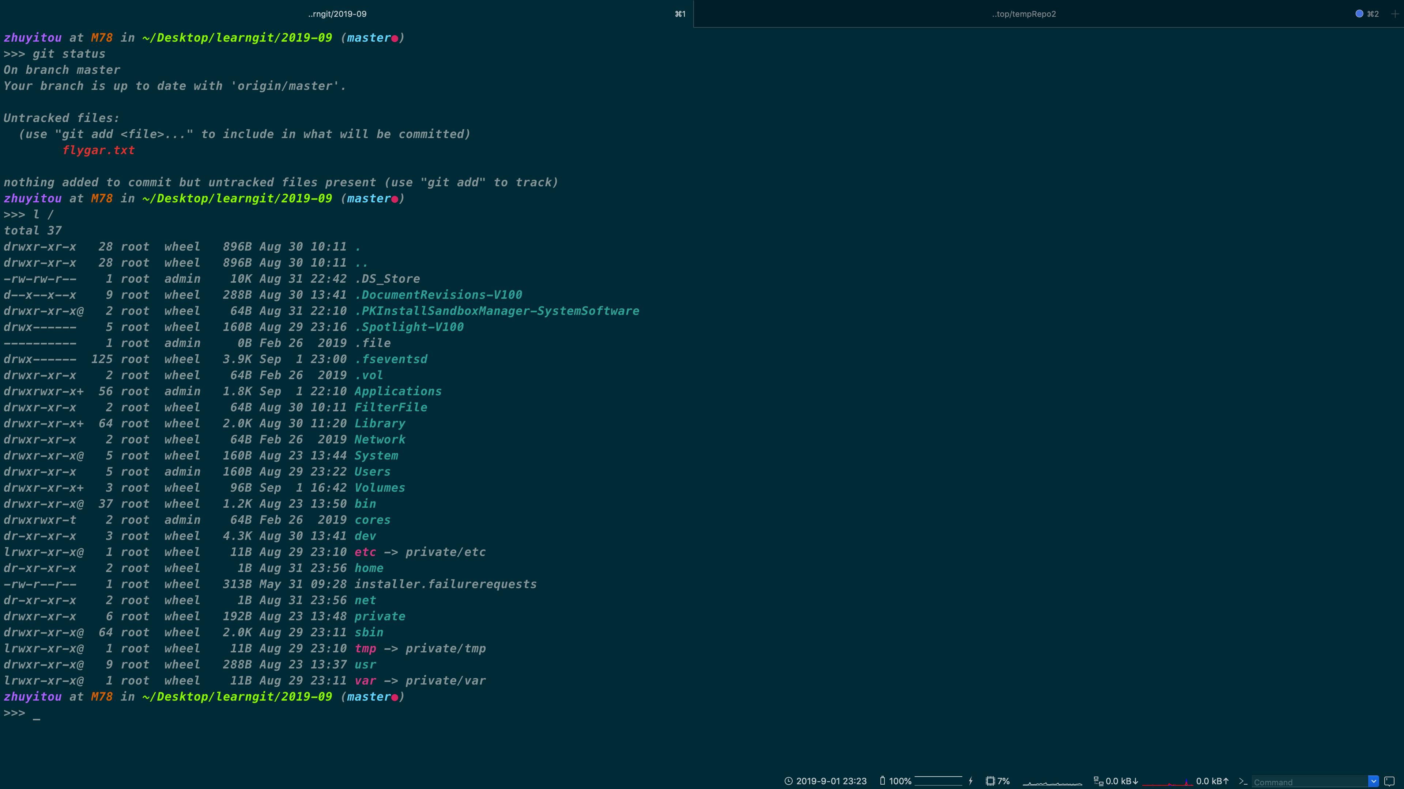The width and height of the screenshot is (1404, 789).
Task: Click the zhuyitou username in the top prompt
Action: tap(33, 38)
